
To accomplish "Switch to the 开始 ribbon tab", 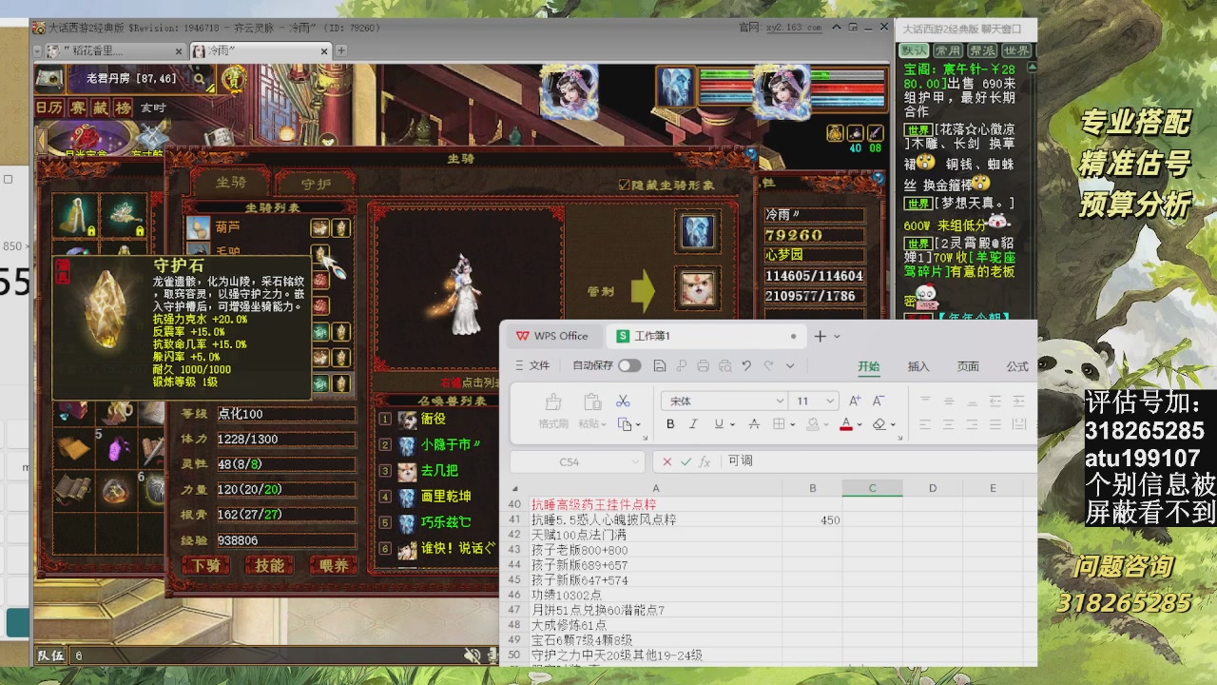I will [869, 366].
